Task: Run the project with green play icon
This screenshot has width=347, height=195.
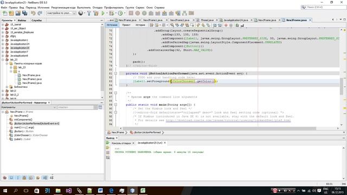Action: point(103,13)
